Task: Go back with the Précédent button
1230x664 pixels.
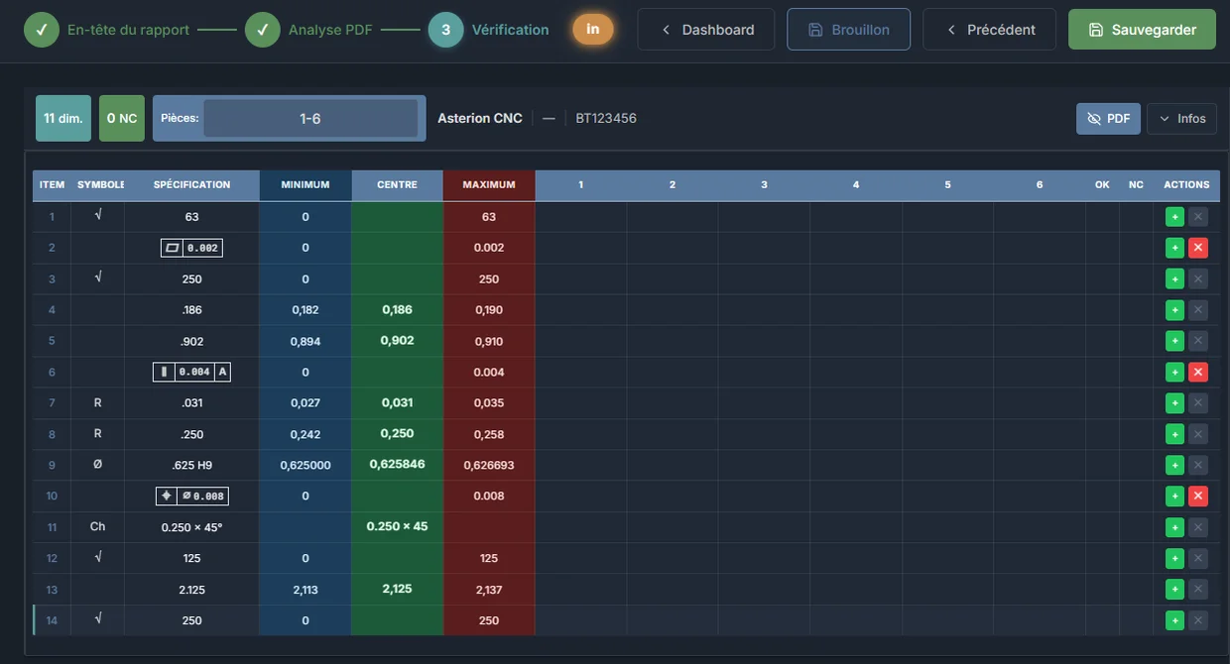Action: coord(990,30)
